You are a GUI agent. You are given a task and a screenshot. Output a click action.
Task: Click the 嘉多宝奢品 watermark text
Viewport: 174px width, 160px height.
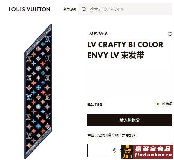(x=153, y=149)
